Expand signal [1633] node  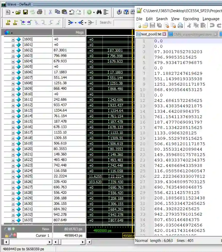pos(13,220)
